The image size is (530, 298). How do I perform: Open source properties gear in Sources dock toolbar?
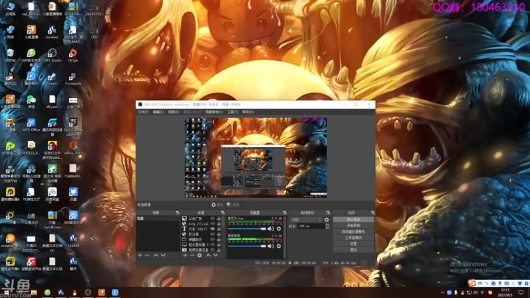coord(200,256)
